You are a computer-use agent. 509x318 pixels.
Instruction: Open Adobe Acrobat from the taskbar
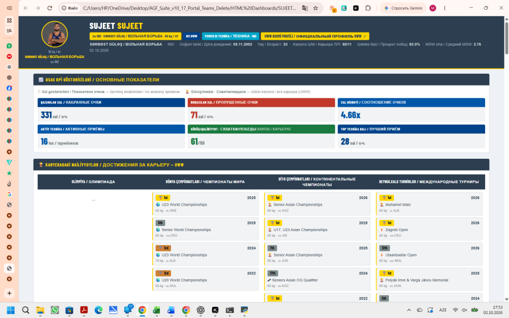(x=84, y=310)
